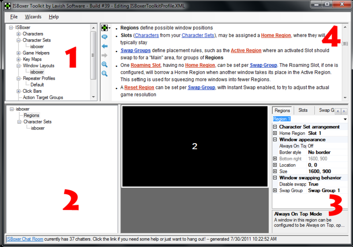
Task: Click the Size value 1600, 900
Action: pos(327,171)
